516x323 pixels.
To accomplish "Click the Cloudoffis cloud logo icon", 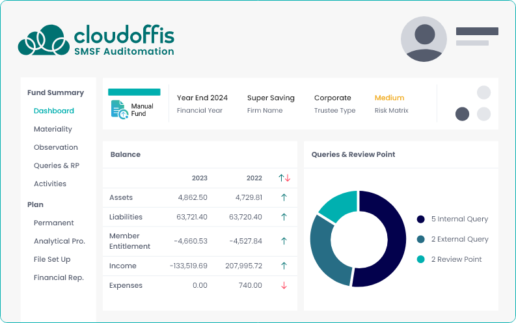I will [43, 40].
